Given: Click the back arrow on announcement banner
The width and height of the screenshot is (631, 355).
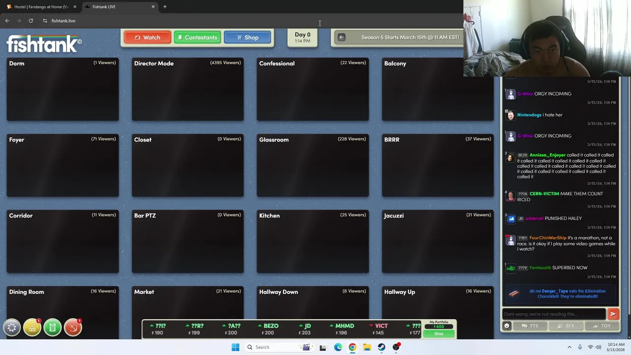Looking at the screenshot, I should coord(341,37).
